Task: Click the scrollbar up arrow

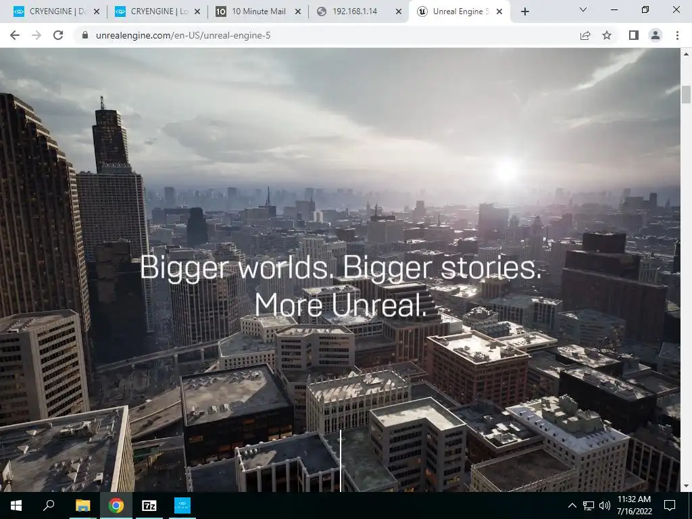Action: tap(686, 54)
